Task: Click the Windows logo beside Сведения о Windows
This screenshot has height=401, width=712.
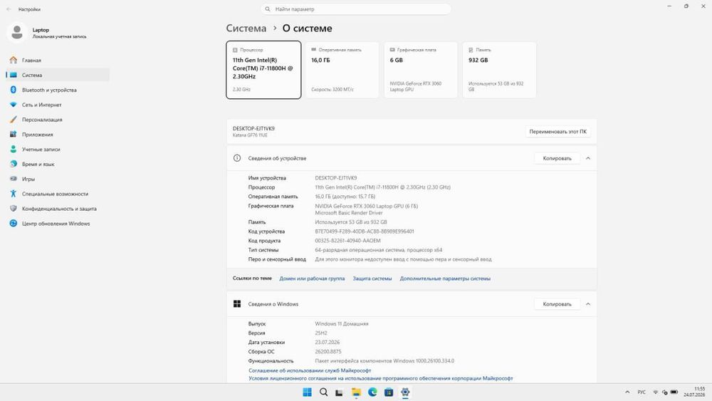Action: tap(237, 304)
